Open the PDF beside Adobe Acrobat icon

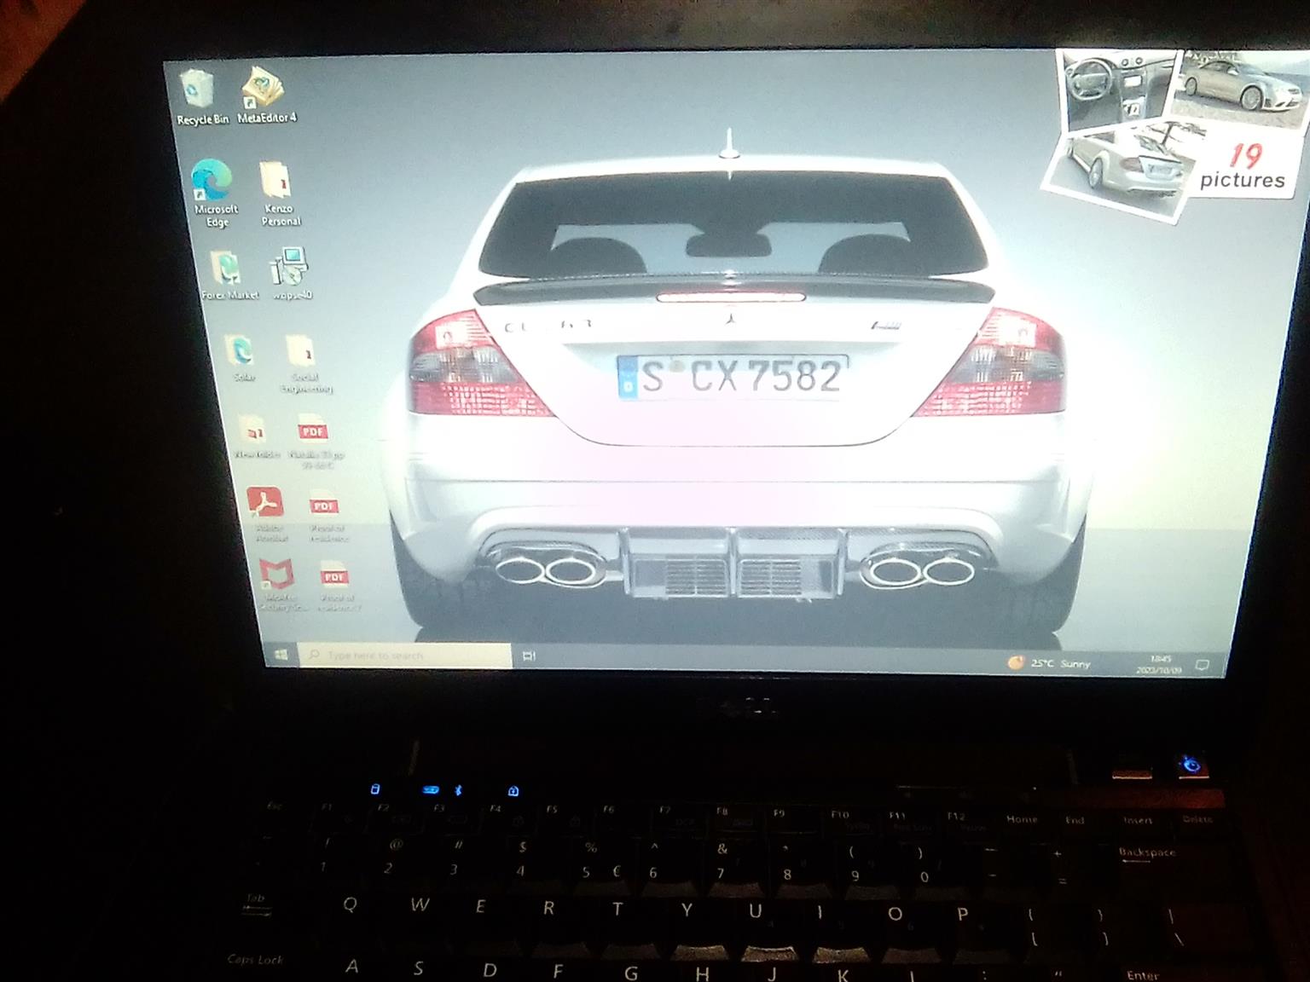(326, 513)
